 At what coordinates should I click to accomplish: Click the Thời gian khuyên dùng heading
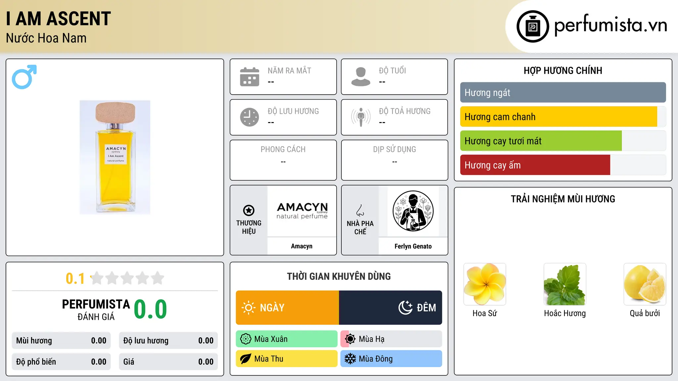[339, 276]
